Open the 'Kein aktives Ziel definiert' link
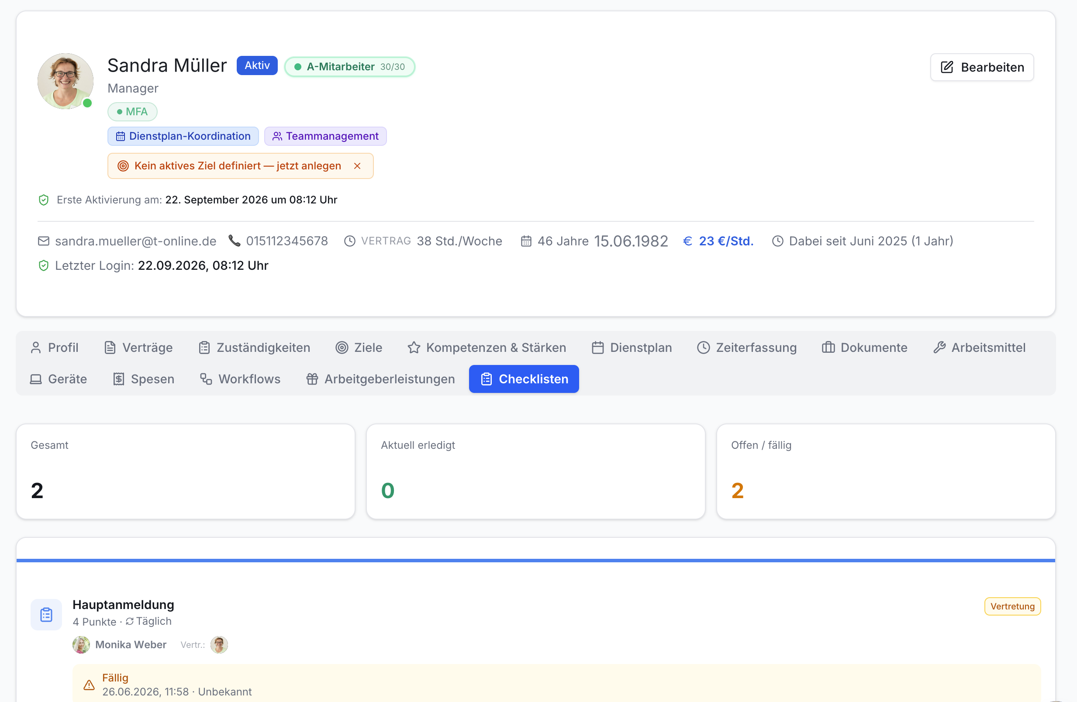Screen dimensions: 1077x702 coord(238,166)
